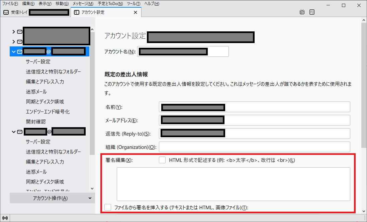Click main pane scrollbar down arrow
This screenshot has width=367, height=222.
[364, 211]
